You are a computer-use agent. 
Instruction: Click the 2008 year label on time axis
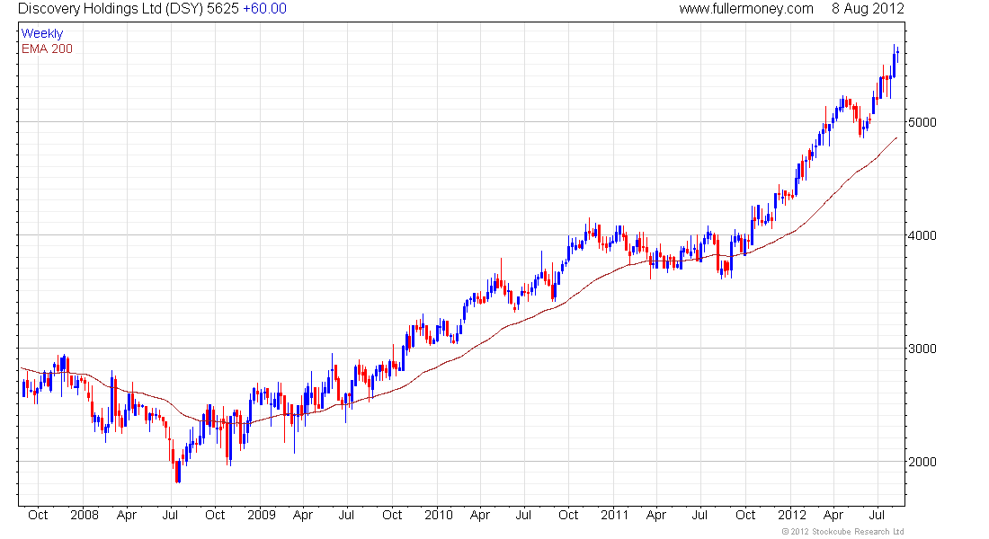(x=85, y=515)
